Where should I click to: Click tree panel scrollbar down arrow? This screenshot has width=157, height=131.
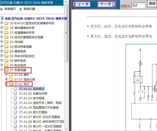66,129
